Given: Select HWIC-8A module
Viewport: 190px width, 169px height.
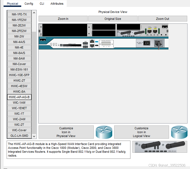Looking at the screenshot, I should 19,92.
